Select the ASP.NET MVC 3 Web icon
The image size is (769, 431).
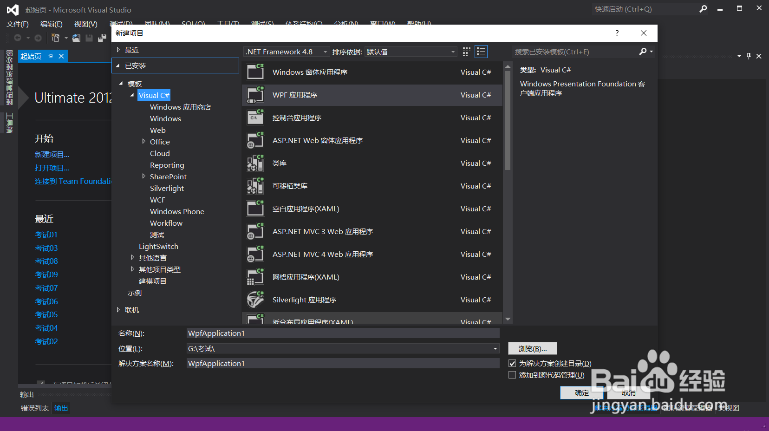click(x=255, y=231)
